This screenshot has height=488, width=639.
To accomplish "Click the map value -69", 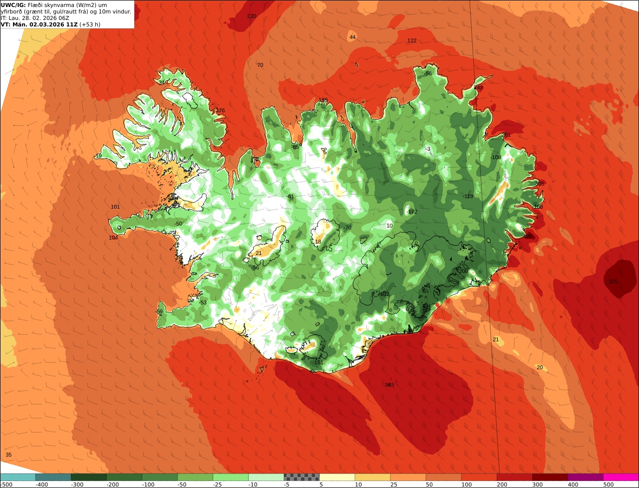I will pos(159,312).
